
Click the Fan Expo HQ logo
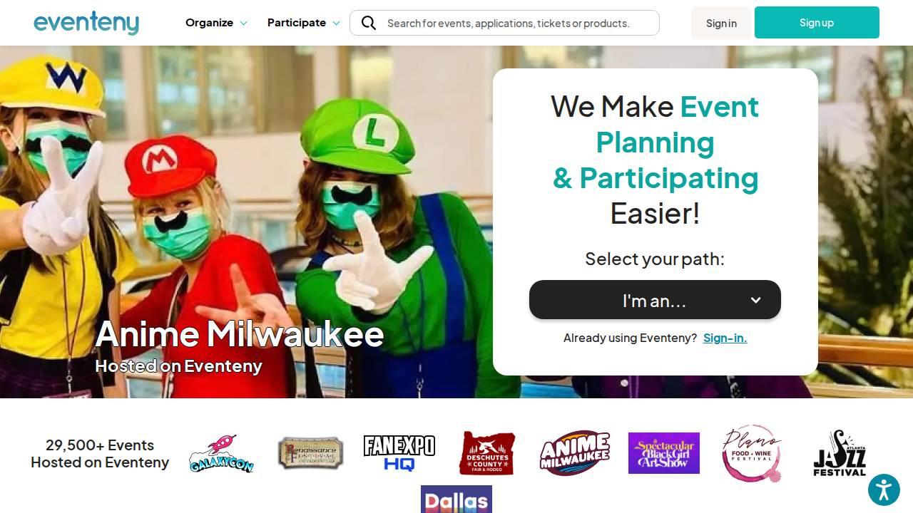pos(399,453)
